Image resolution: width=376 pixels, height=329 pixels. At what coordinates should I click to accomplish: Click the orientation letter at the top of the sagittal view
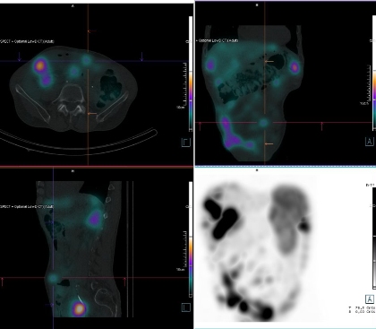click(x=73, y=171)
